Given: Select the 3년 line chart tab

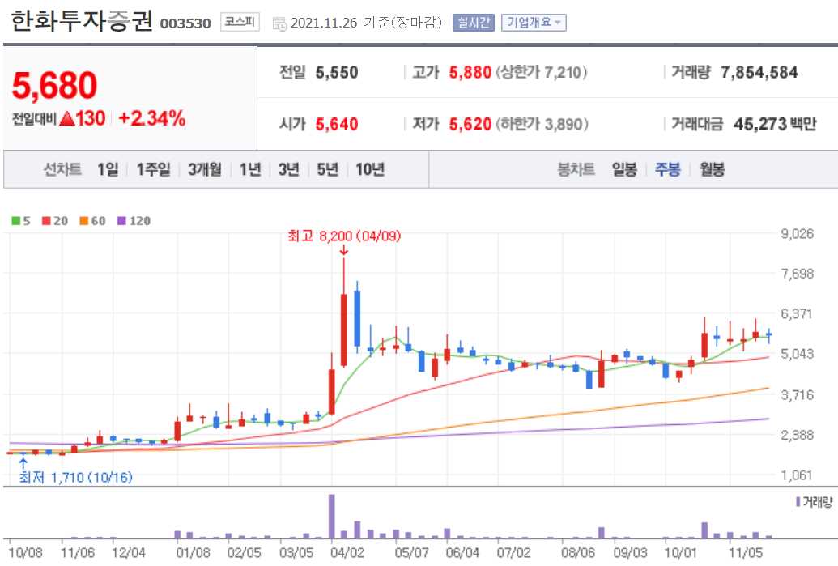Looking at the screenshot, I should 288,169.
